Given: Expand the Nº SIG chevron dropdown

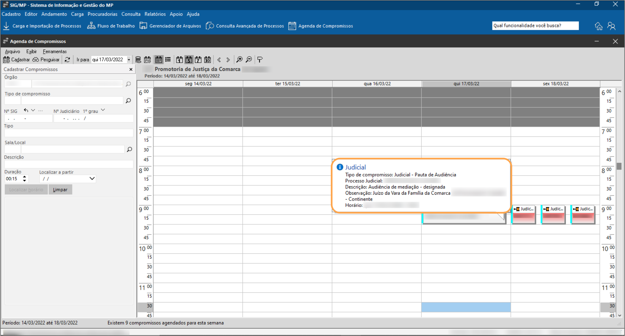Looking at the screenshot, I should (x=33, y=110).
